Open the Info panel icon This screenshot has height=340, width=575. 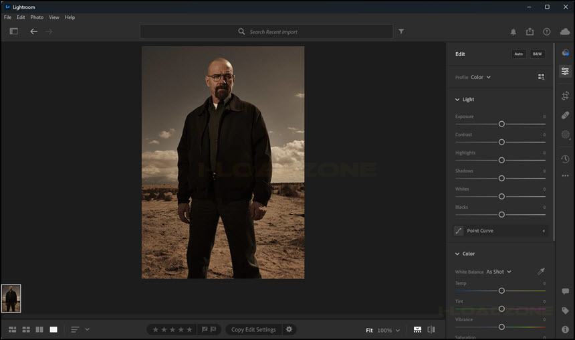point(566,329)
